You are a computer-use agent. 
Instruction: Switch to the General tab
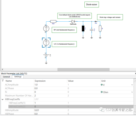pos(6,77)
